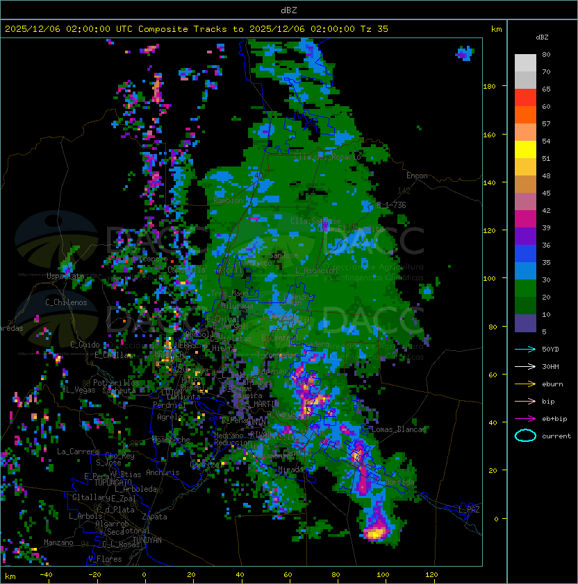The image size is (578, 584).
Task: Select the magenta swatch below the 42 label
Action: coord(525,219)
